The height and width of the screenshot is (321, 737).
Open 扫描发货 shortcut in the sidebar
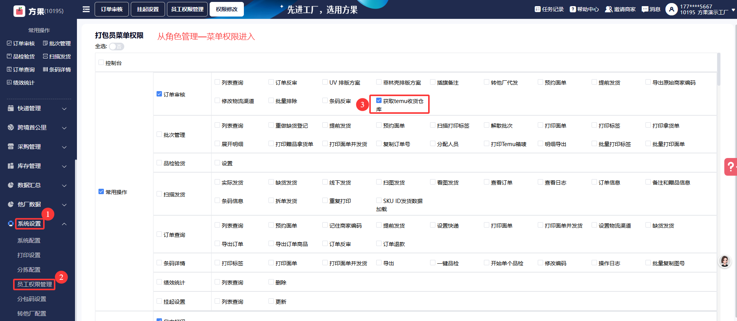(x=57, y=57)
